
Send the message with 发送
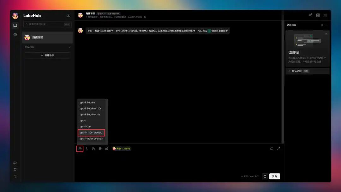click(x=275, y=176)
